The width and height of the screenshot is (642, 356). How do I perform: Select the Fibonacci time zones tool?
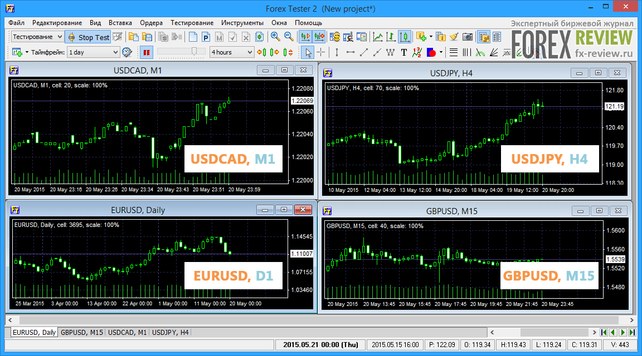(467, 52)
